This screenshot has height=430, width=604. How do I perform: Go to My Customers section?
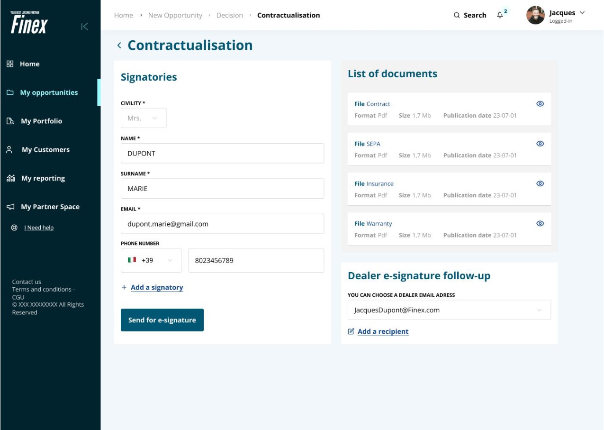pos(45,150)
